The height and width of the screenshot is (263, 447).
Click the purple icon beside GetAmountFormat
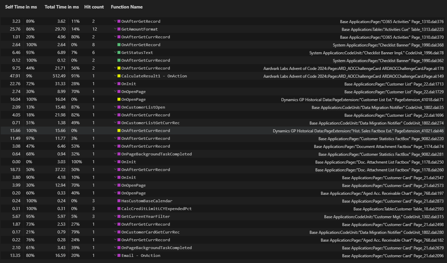pos(119,29)
